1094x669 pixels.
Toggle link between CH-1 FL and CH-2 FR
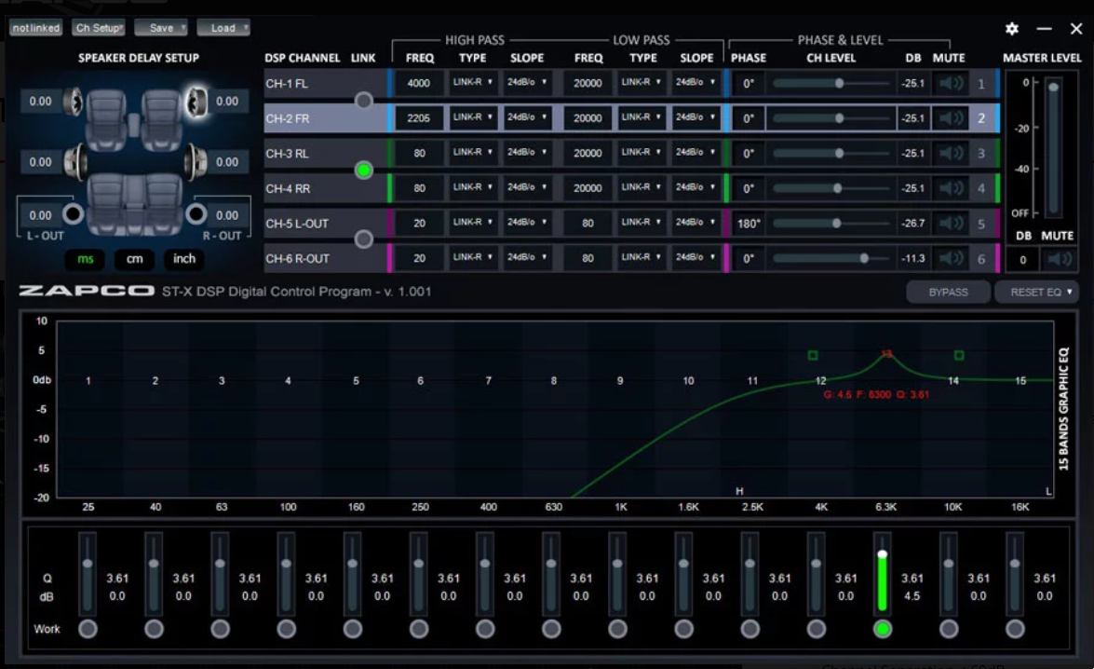pos(363,101)
